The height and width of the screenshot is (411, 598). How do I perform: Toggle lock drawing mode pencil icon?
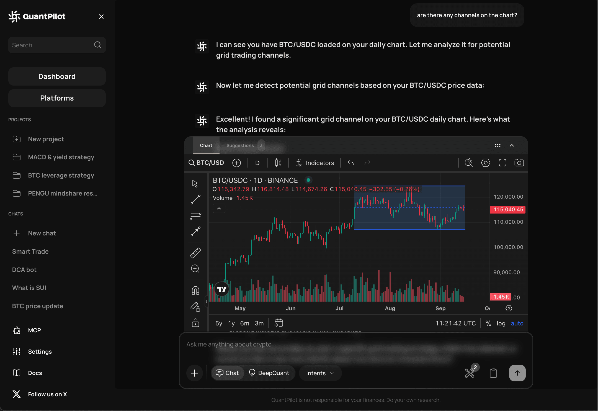coord(195,307)
